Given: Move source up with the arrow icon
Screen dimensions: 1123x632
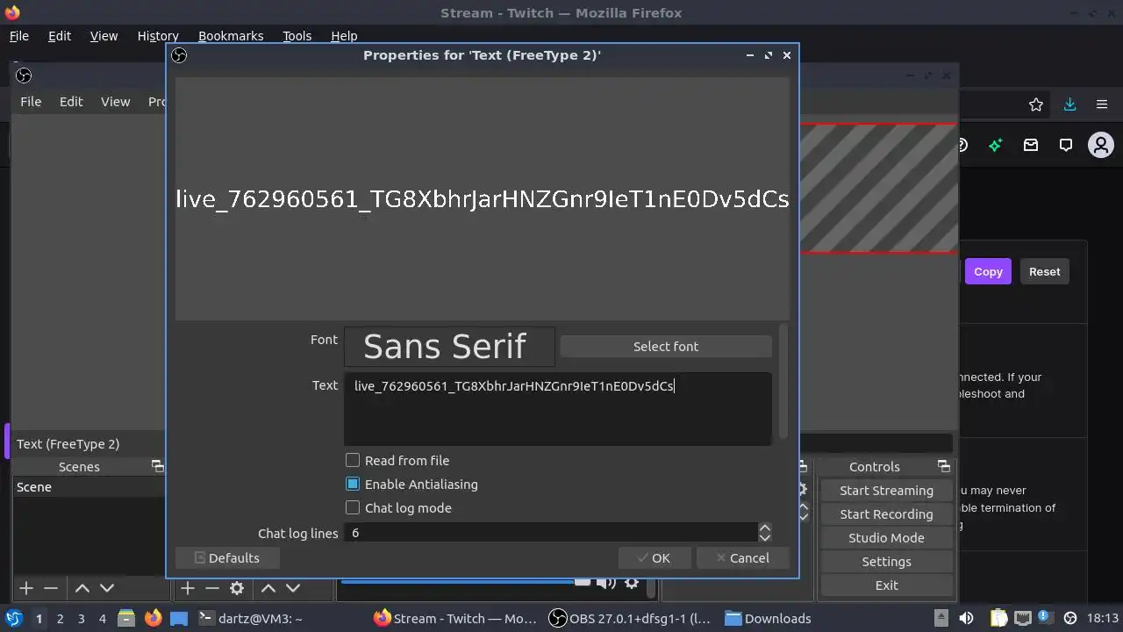Looking at the screenshot, I should pyautogui.click(x=268, y=588).
